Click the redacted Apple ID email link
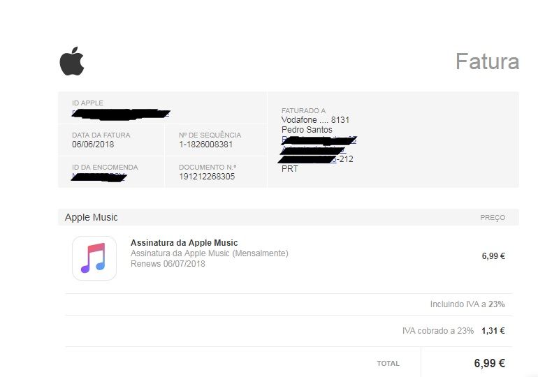This screenshot has height=377, width=538. 121,114
